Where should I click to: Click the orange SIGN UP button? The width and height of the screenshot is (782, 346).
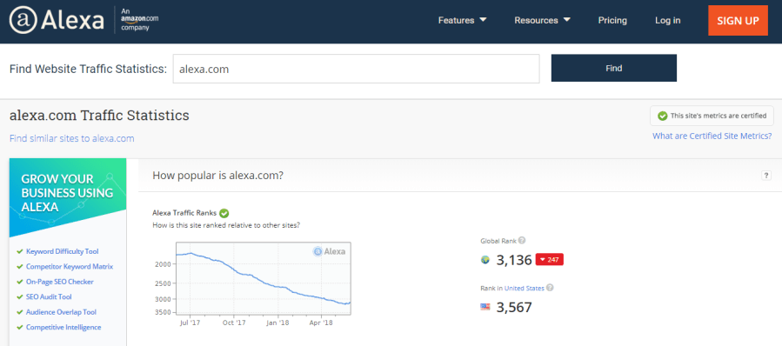point(739,21)
